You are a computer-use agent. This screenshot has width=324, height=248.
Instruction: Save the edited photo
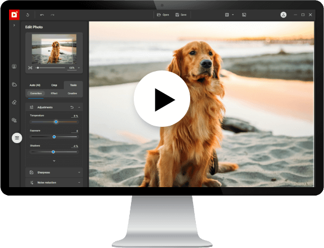click(181, 15)
